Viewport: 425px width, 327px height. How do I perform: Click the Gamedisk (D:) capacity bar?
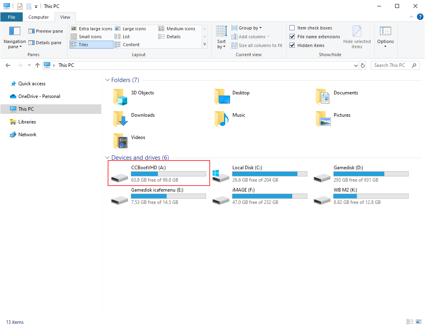[371, 174]
